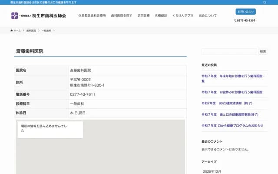Open 当会について menu
The image size is (278, 174).
click(x=208, y=16)
